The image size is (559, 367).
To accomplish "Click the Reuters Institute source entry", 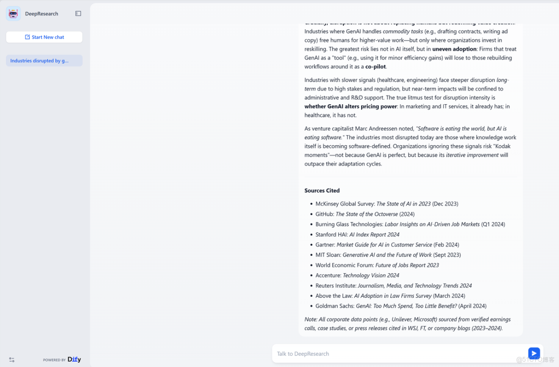I will pyautogui.click(x=394, y=286).
